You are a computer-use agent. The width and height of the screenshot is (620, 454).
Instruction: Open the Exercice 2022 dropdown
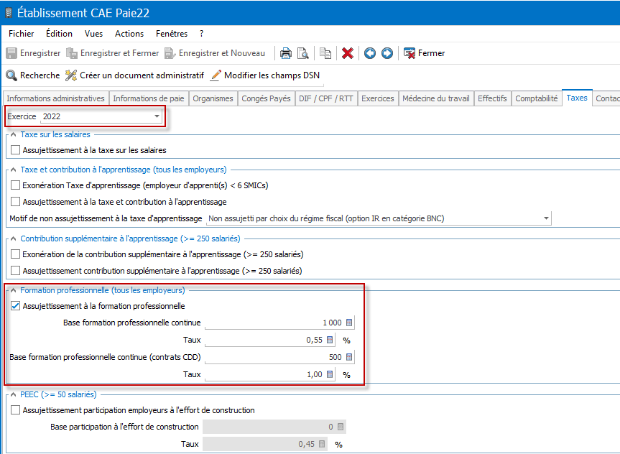tap(157, 116)
